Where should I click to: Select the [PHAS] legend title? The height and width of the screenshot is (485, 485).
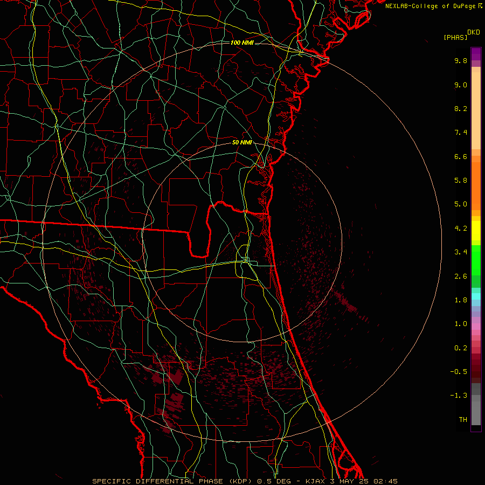point(455,37)
